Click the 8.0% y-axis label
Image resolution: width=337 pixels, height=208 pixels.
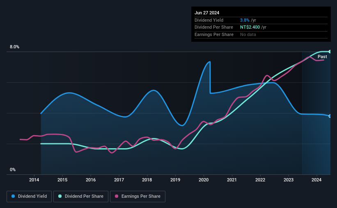(14, 47)
